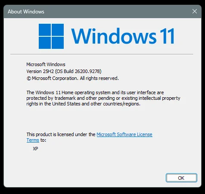
Task: Click the About Windows title bar text
Action: click(x=26, y=12)
